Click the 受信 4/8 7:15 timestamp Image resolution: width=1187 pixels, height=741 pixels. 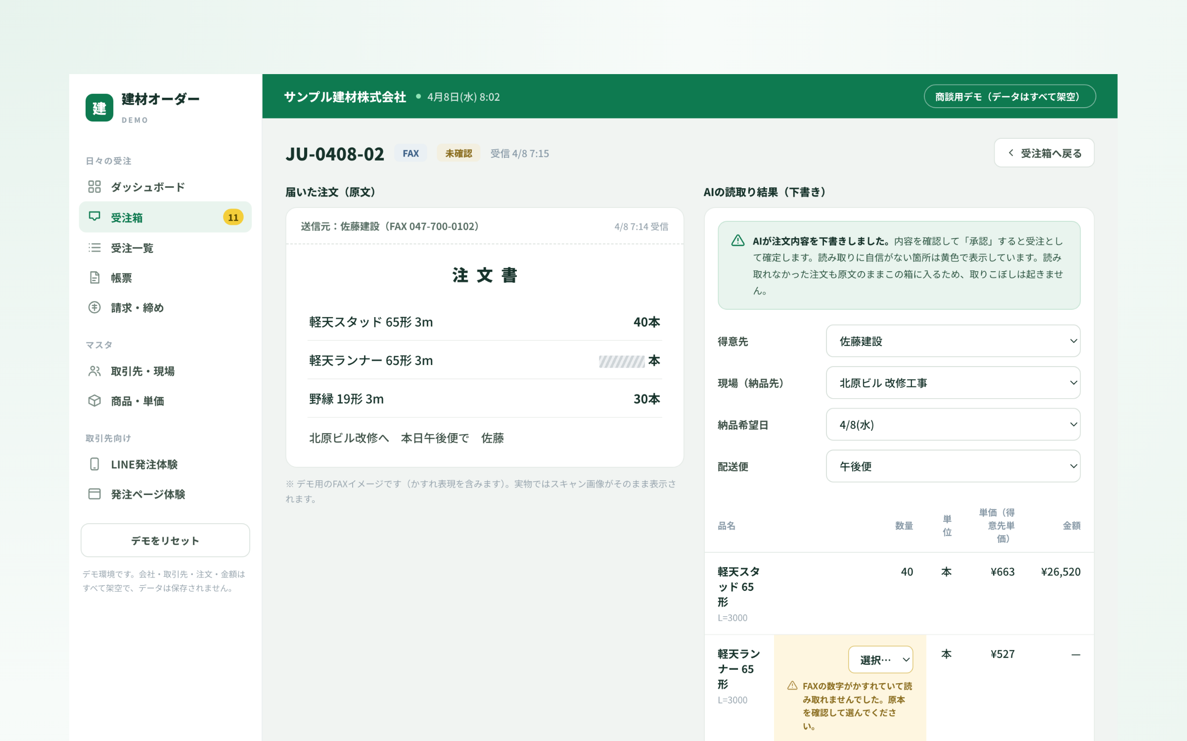coord(519,154)
